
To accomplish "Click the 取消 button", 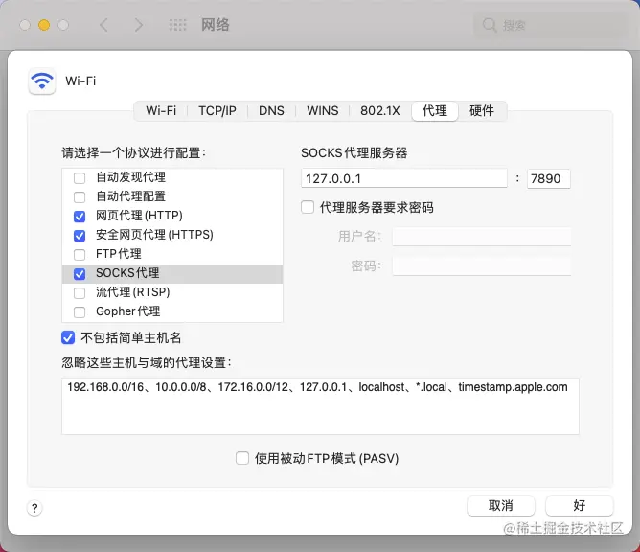I will tap(501, 505).
